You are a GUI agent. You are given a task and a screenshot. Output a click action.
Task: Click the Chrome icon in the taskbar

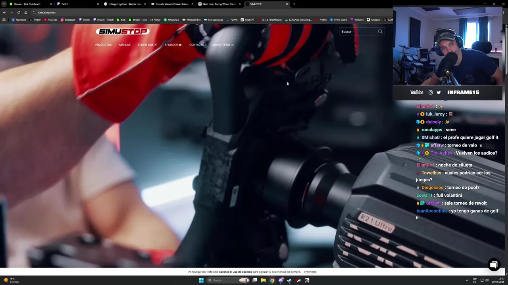coord(272,280)
